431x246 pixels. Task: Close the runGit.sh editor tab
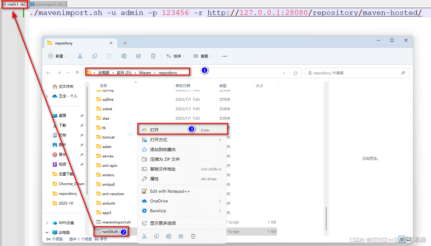point(26,4)
